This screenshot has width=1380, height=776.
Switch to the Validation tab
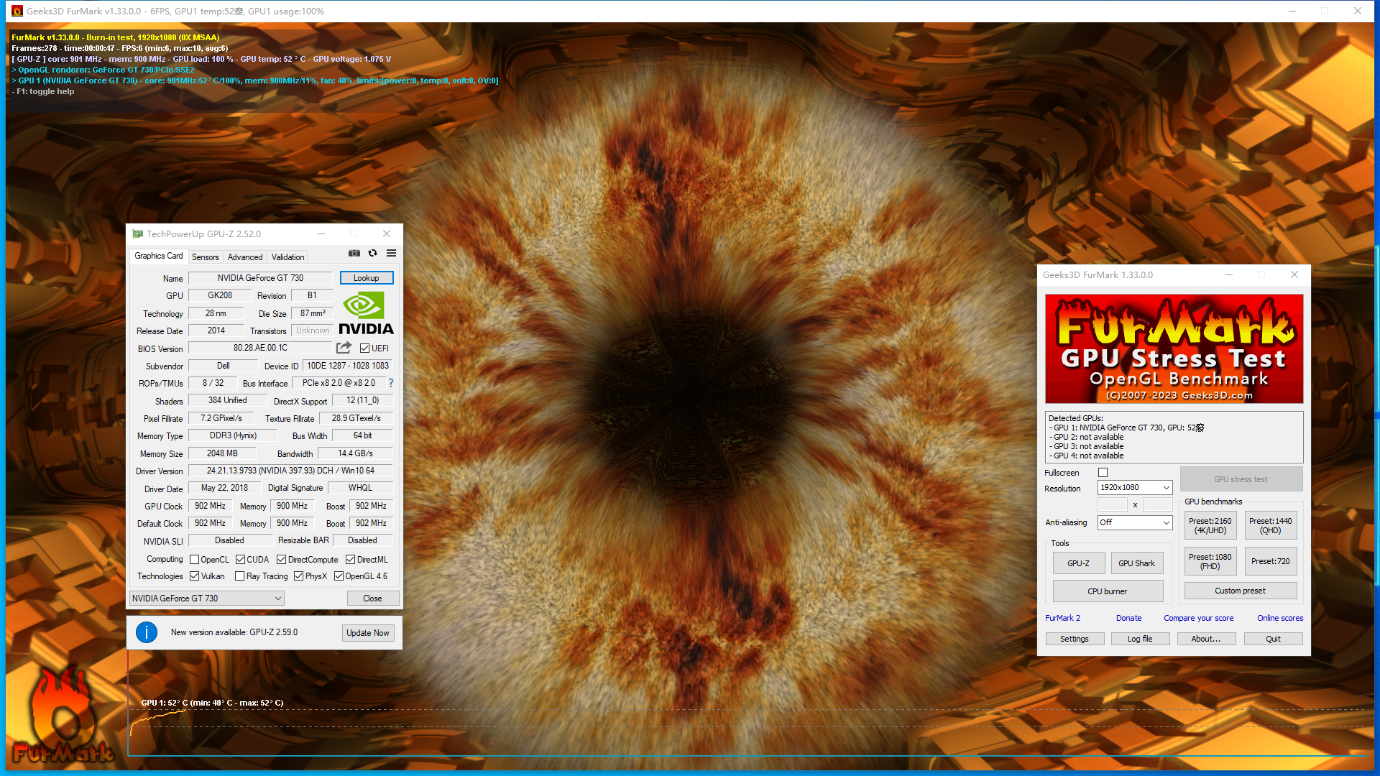(x=288, y=257)
